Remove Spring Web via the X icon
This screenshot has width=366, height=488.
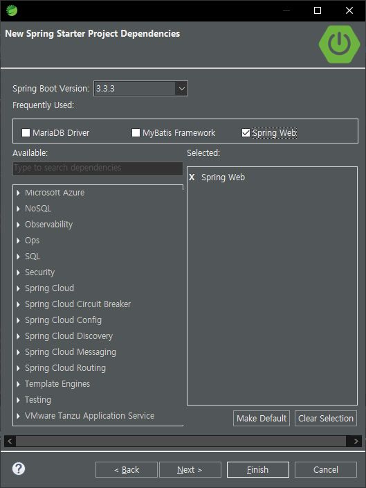coord(192,177)
